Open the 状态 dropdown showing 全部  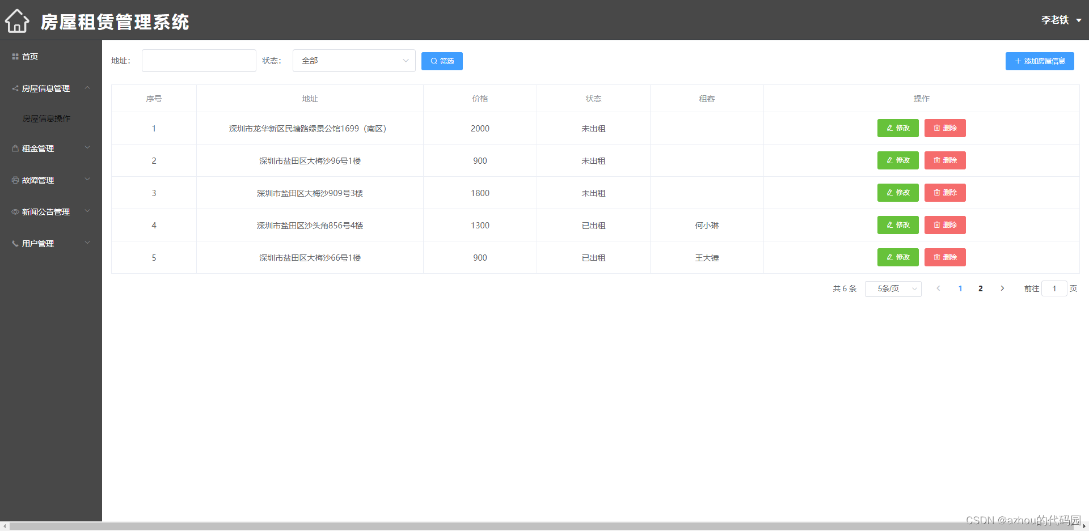tap(354, 61)
